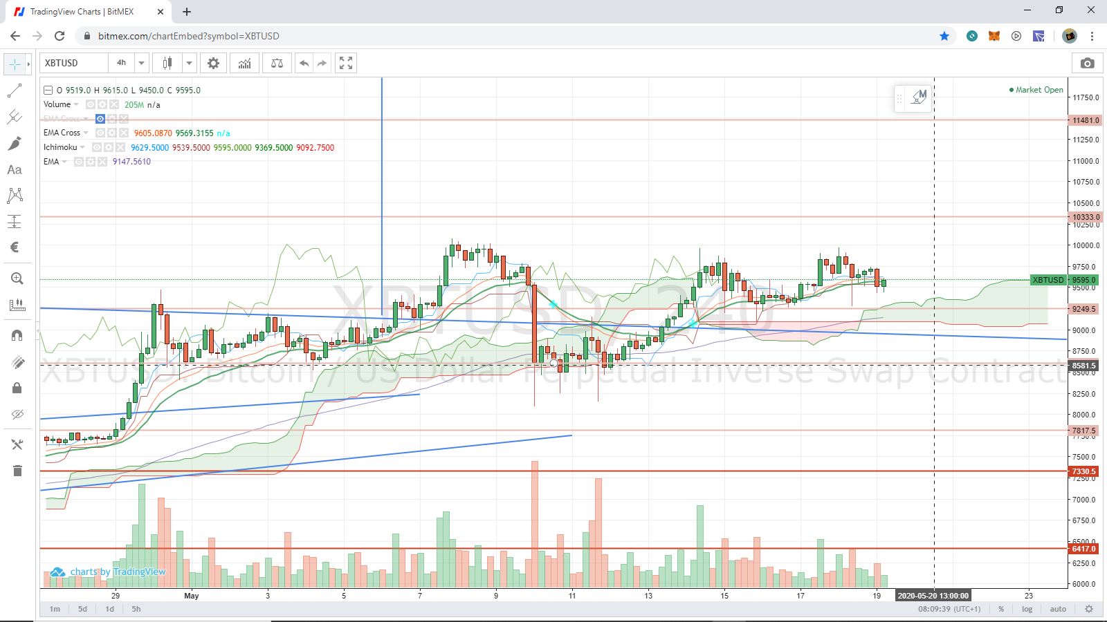Remove the EMA 9147.5610 indicator
This screenshot has width=1107, height=622.
(102, 162)
